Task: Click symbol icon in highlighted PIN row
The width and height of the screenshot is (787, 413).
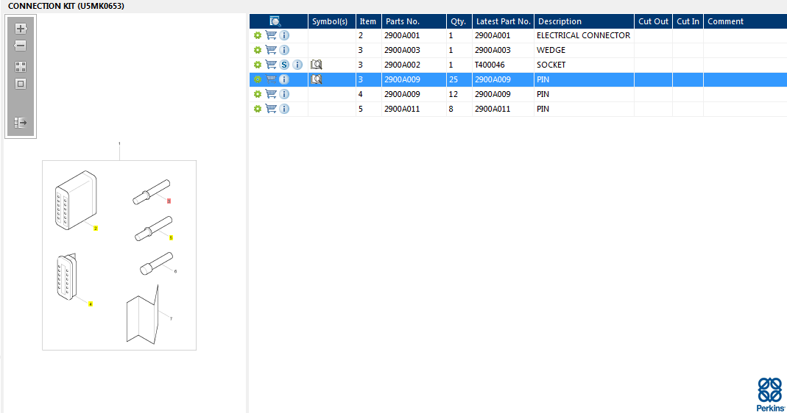Action: point(317,79)
